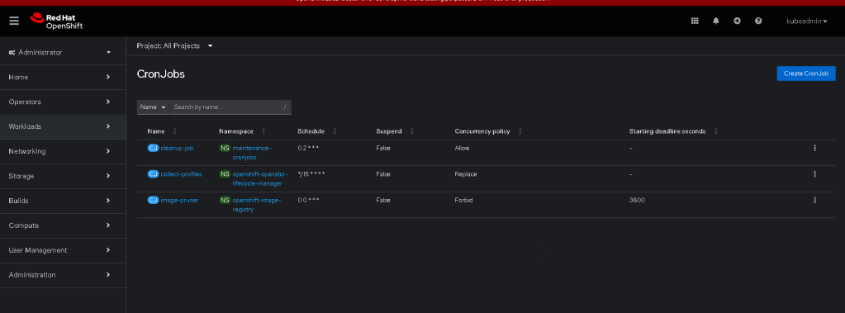
Task: Sort table by Name column
Action: tap(162, 131)
